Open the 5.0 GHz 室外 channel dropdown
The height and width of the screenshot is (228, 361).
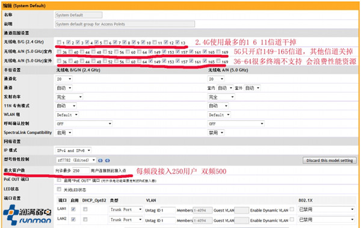point(252,88)
